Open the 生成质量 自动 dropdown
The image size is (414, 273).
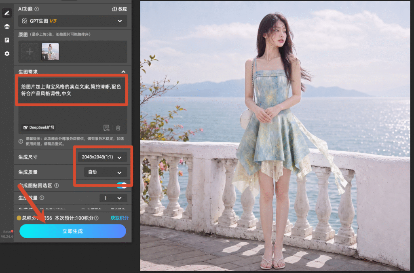pyautogui.click(x=106, y=172)
